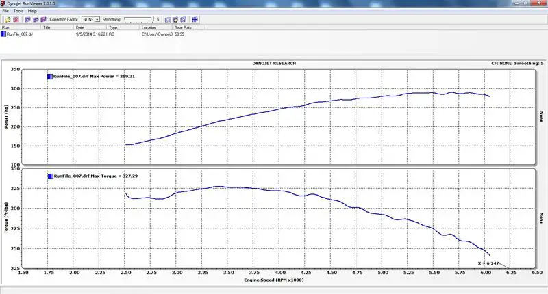548x294 pixels.
Task: Click the Power (hp) axis label
Action: (x=6, y=116)
